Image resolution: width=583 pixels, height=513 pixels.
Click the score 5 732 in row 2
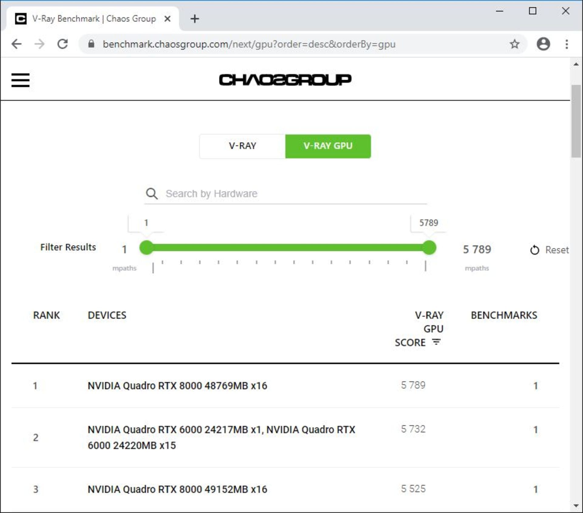(x=413, y=429)
